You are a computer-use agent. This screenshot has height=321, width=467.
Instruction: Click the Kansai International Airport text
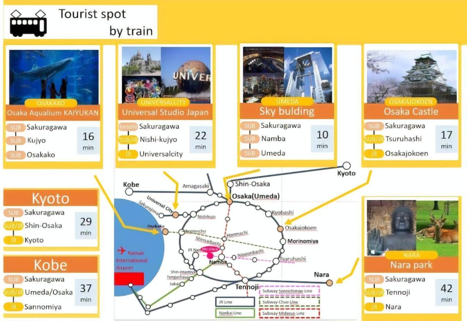(x=132, y=261)
